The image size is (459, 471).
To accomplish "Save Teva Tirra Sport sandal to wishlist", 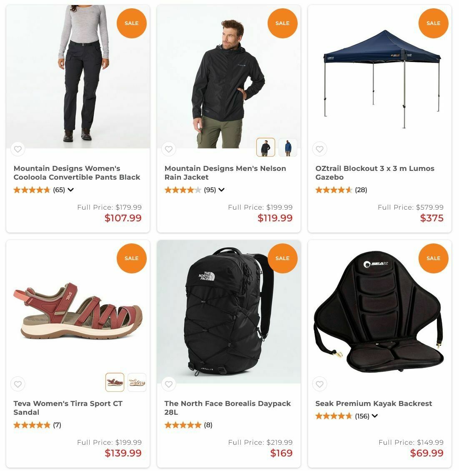I will (x=18, y=384).
